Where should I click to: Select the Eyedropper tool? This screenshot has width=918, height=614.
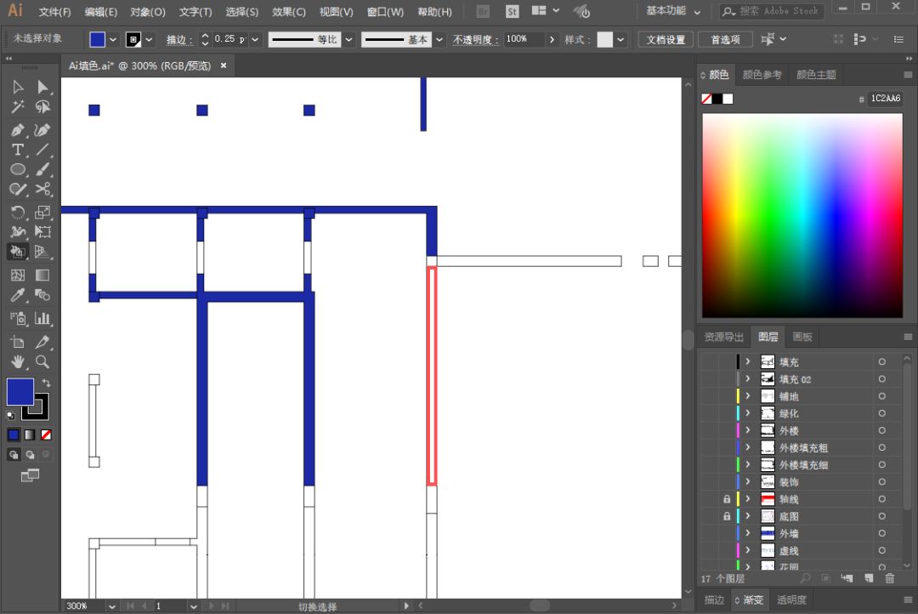click(x=18, y=295)
